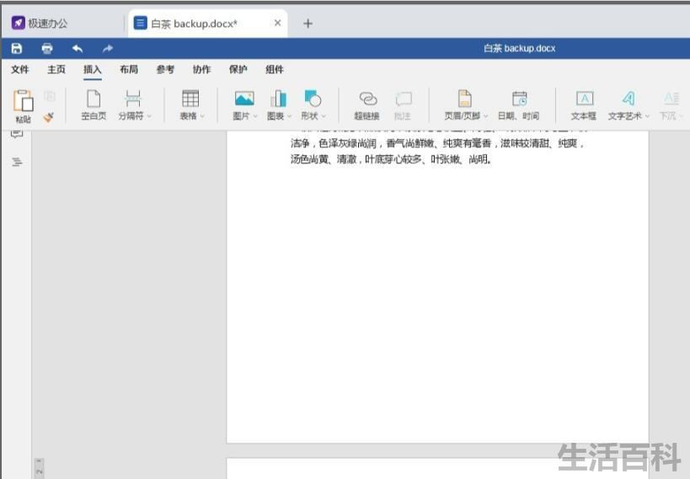Click the 页眉/页脚 header footer icon
Image resolution: width=690 pixels, height=479 pixels.
[465, 98]
